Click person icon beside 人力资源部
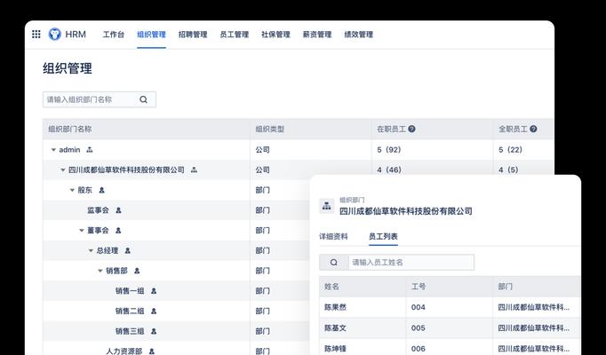 [151, 351]
